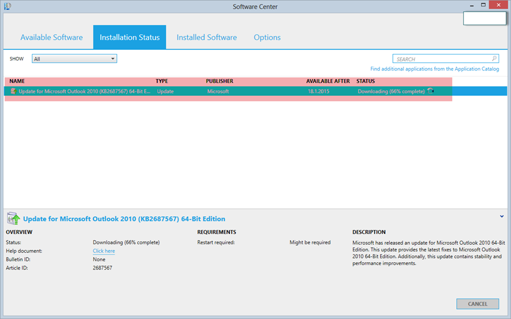Maximize the Software Center window
This screenshot has height=319, width=511.
(x=483, y=5)
